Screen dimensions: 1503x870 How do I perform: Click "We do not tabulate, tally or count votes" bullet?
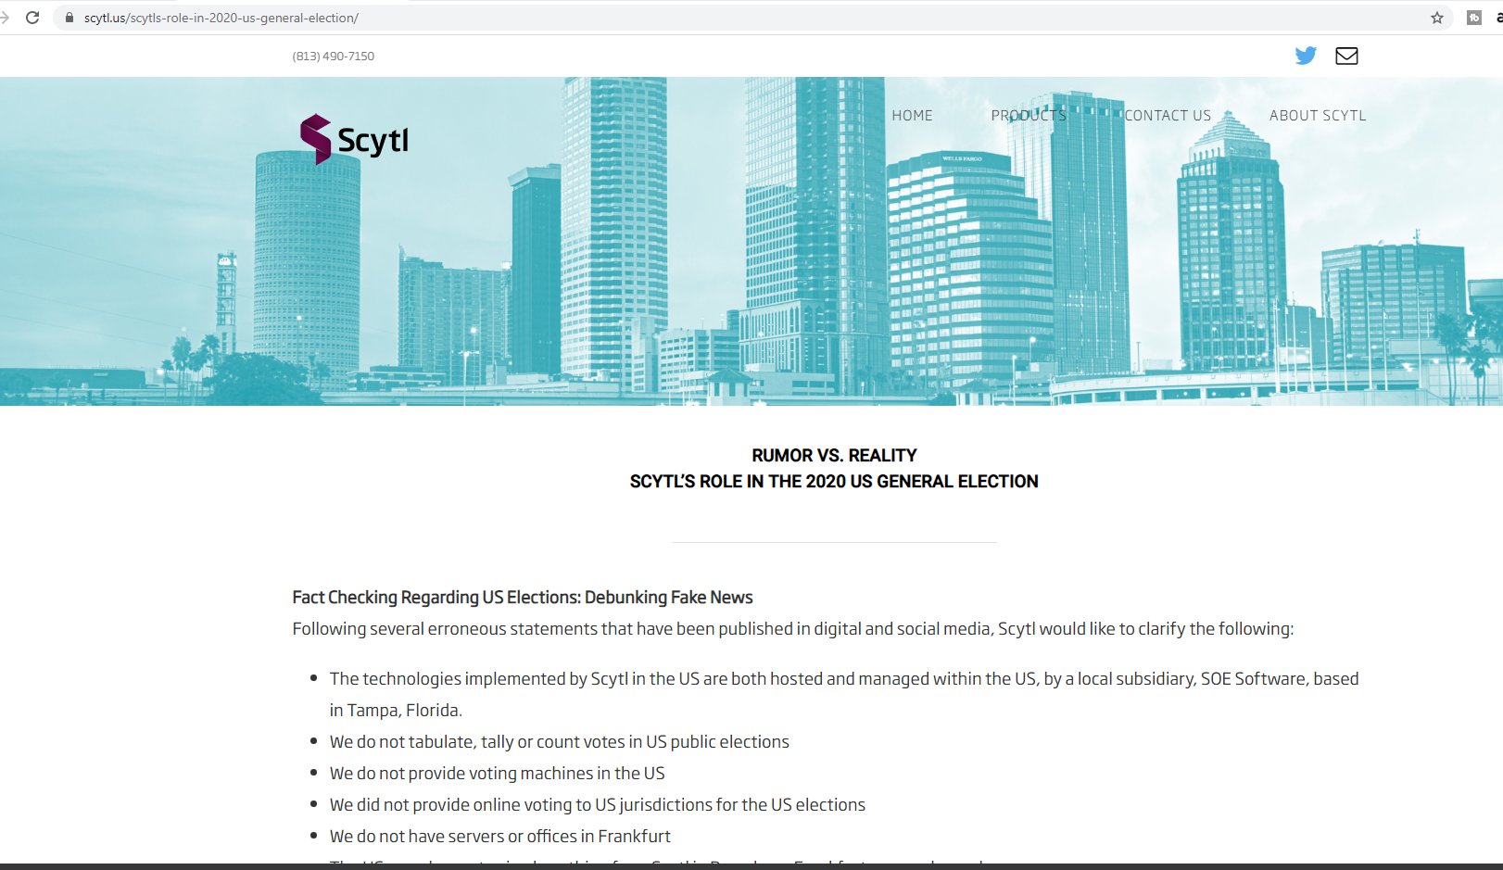560,742
